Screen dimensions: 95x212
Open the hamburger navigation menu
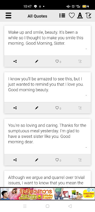coord(8,16)
